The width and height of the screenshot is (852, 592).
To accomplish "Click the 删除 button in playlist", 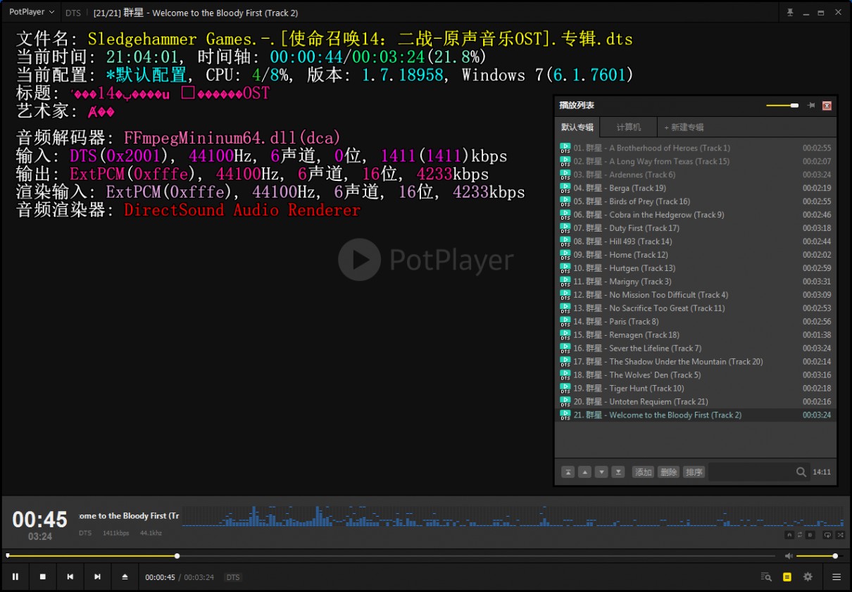I will point(669,472).
